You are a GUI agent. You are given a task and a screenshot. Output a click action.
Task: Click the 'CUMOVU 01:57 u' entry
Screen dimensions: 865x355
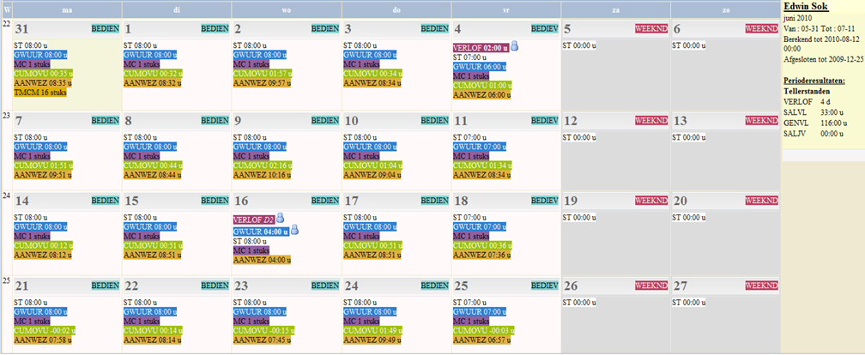click(x=261, y=74)
